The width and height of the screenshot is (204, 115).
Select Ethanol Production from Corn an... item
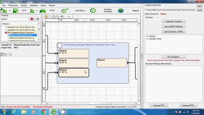point(23,38)
